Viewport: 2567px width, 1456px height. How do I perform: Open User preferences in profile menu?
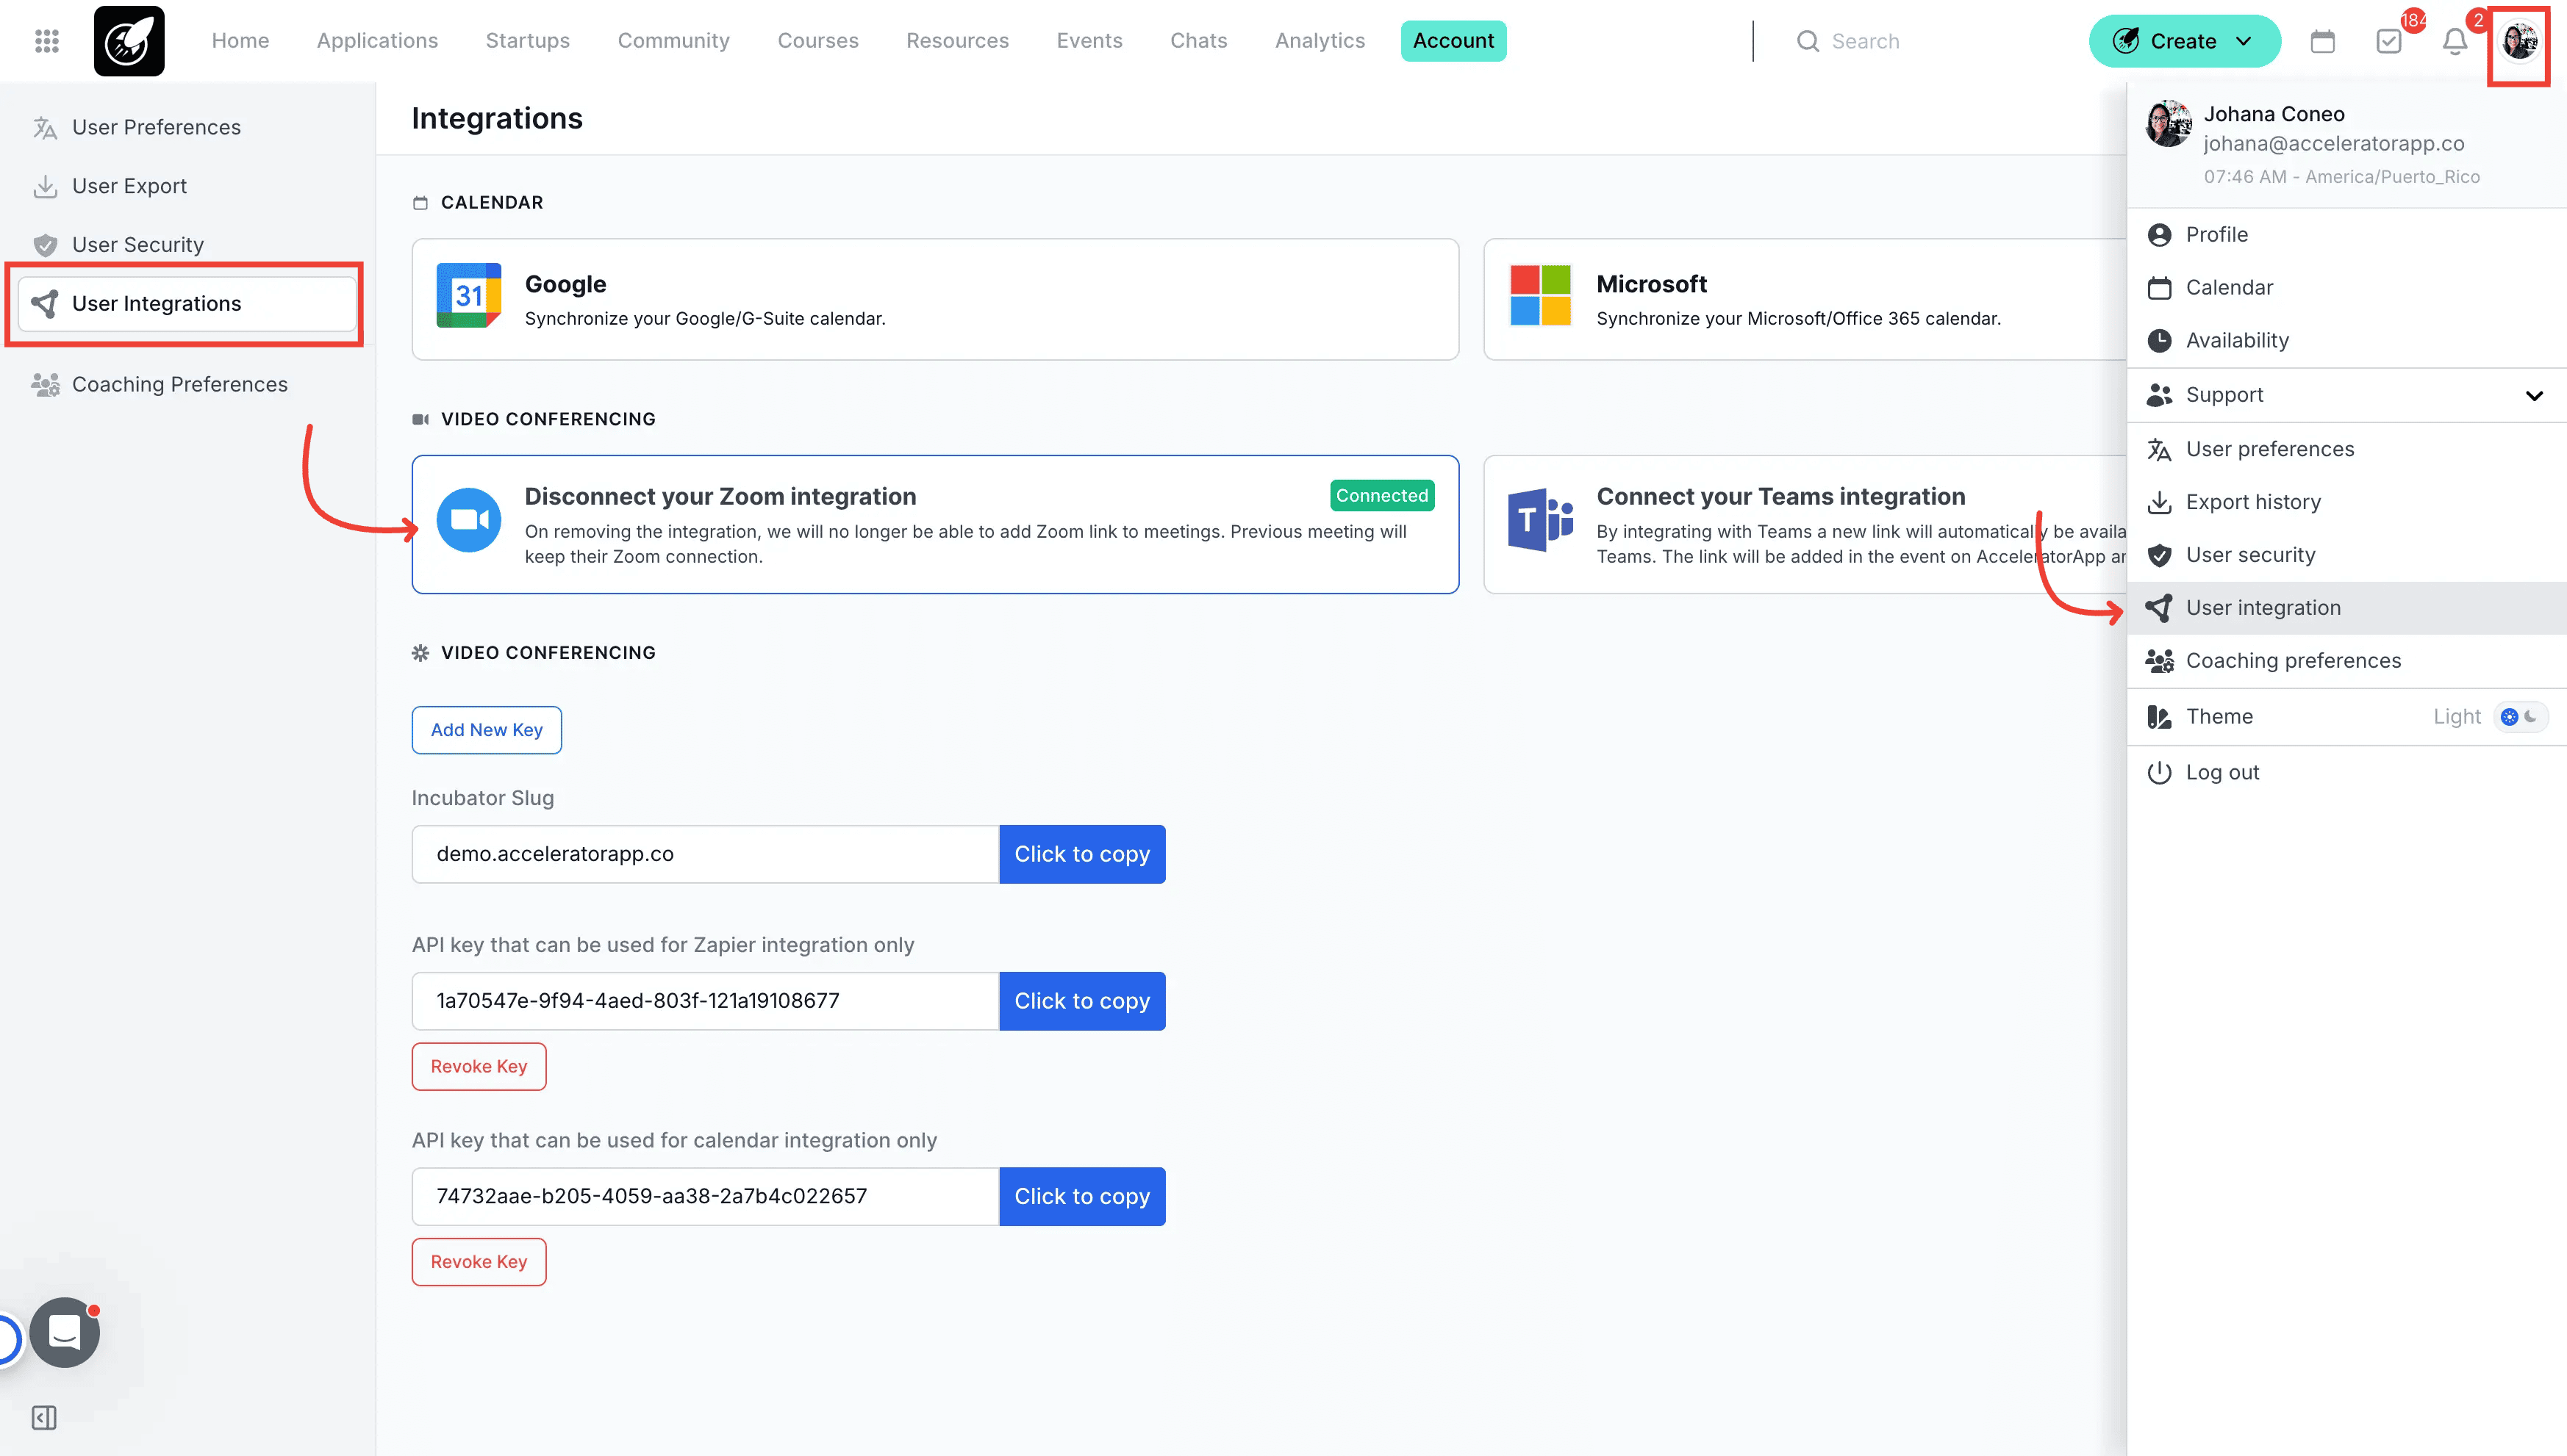click(2346, 450)
